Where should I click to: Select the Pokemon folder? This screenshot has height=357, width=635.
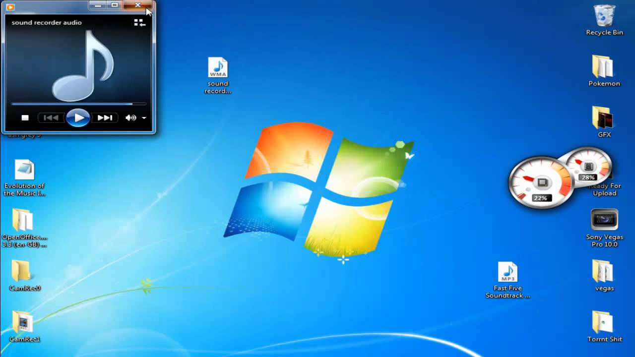point(604,71)
